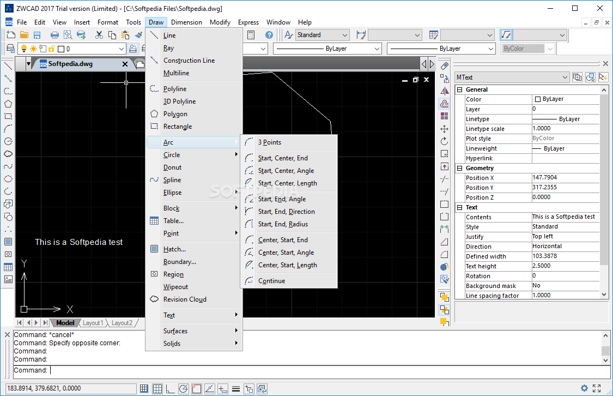Toggle Lineweight display in status bar
The image size is (613, 396).
236,388
